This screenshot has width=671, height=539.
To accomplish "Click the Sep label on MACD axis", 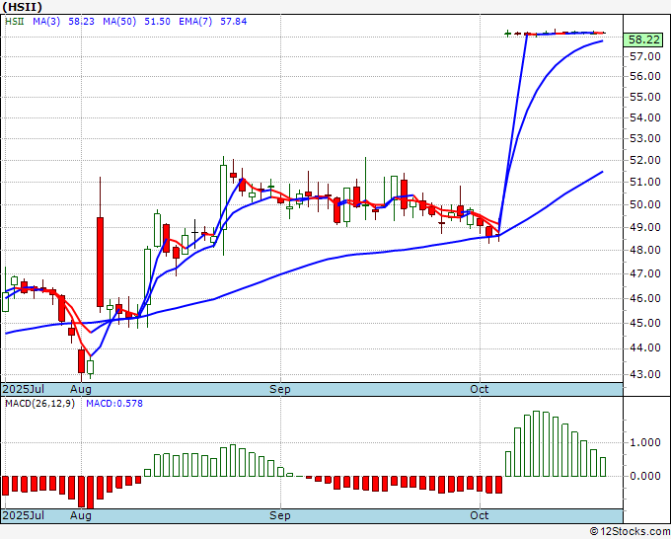I will click(280, 515).
